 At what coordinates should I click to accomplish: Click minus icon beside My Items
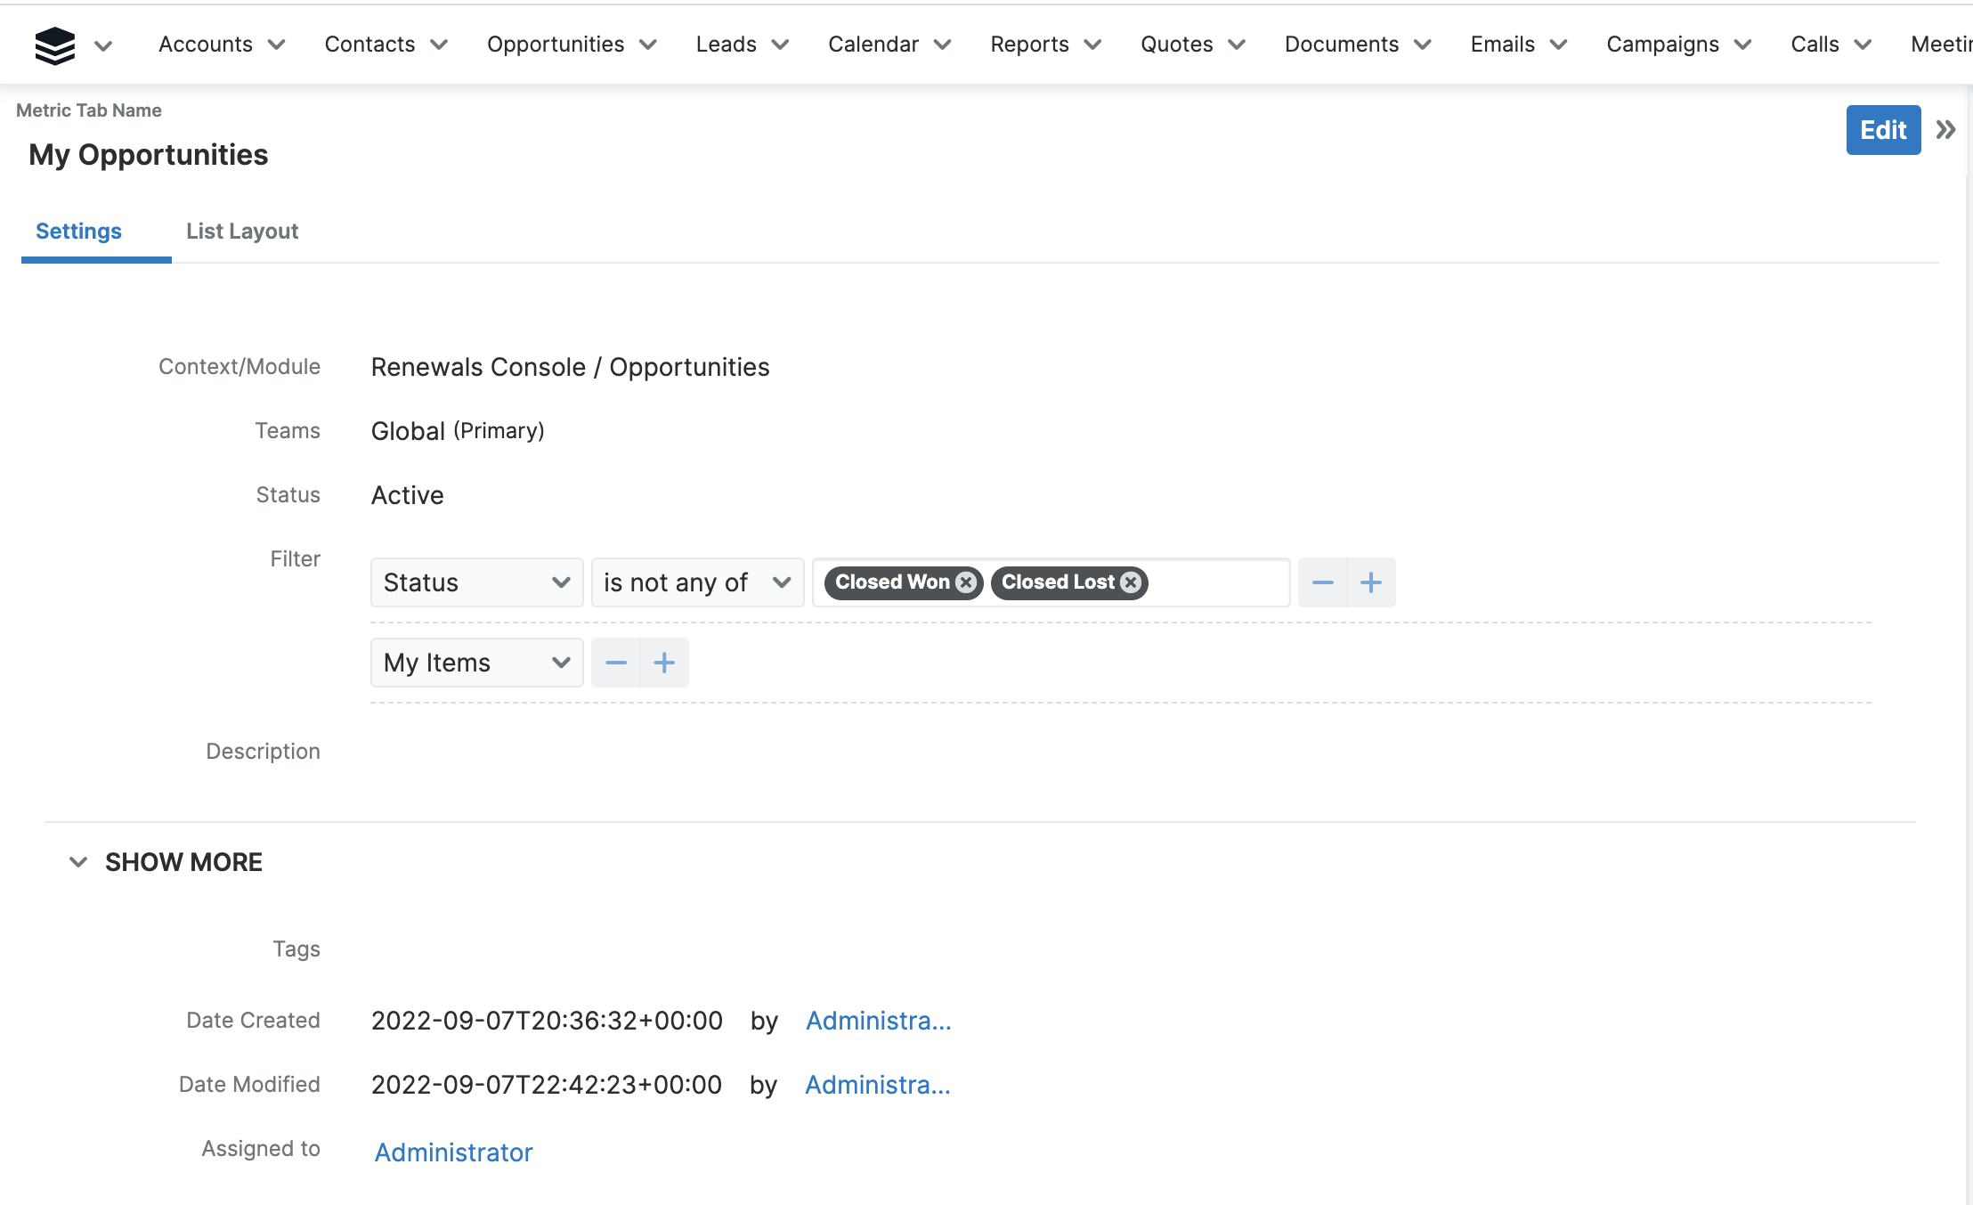pyautogui.click(x=616, y=663)
